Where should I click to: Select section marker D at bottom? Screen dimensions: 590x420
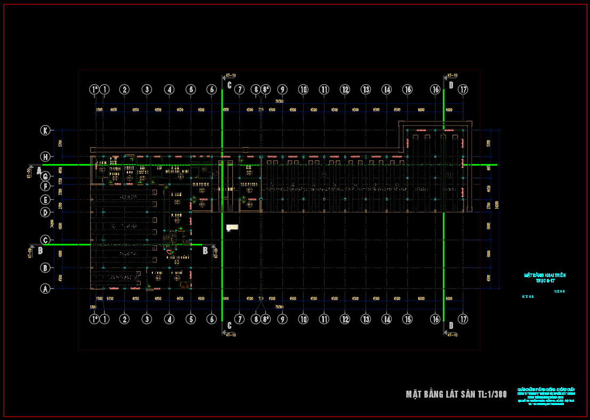click(x=451, y=325)
